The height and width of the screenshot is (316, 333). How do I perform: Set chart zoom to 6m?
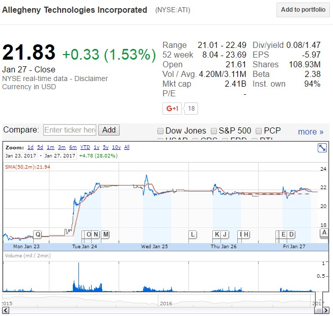pyautogui.click(x=73, y=147)
